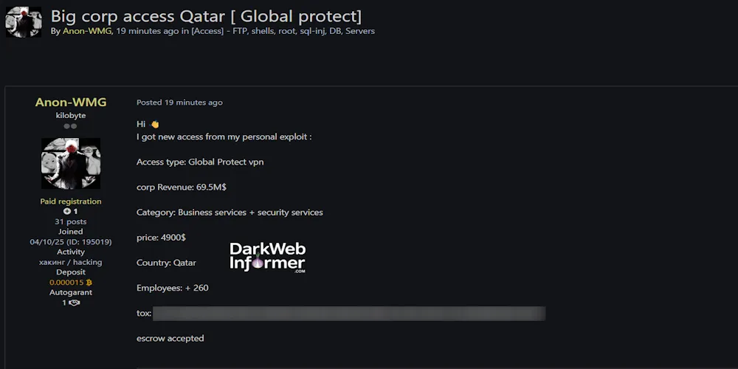Click the "Paid registration" group label
Viewport: 738px width, 369px height.
tap(71, 201)
